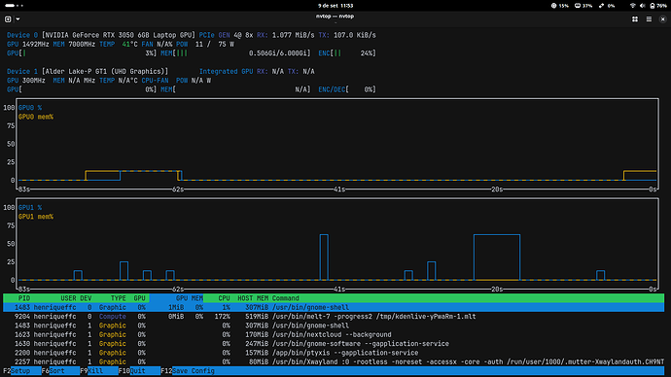The width and height of the screenshot is (671, 377).
Task: Click the 7000MHz memory clock value
Action: click(82, 45)
